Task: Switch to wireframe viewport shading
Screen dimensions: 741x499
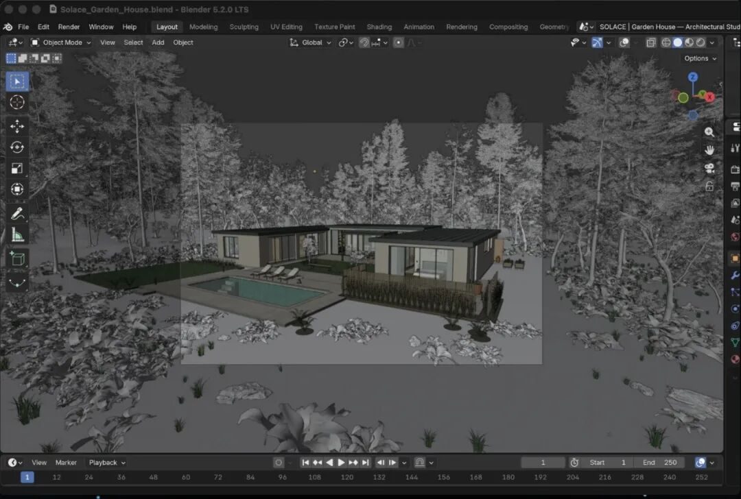Action: pos(666,42)
